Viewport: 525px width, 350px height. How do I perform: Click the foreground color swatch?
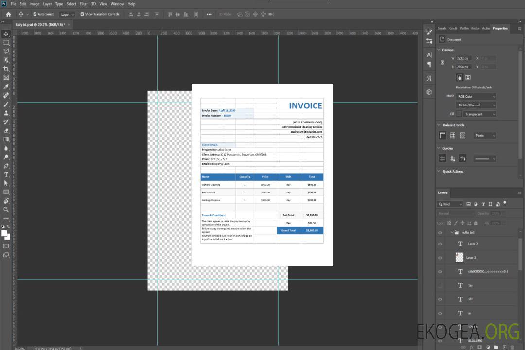click(x=4, y=233)
